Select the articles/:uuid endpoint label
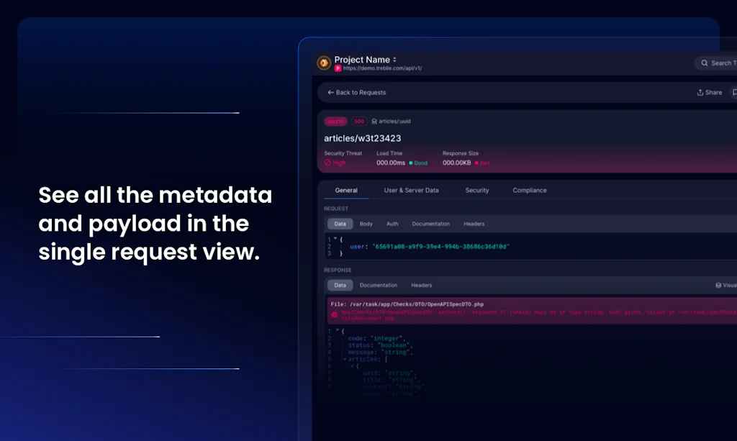Viewport: 737px width, 441px height. [x=394, y=121]
